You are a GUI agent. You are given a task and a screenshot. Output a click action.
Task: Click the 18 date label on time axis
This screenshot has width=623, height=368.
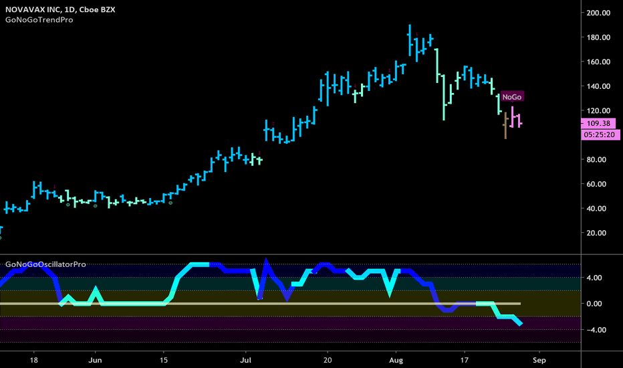tap(34, 360)
